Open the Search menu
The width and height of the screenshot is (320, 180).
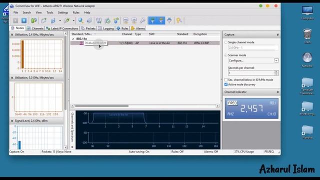tap(26, 12)
